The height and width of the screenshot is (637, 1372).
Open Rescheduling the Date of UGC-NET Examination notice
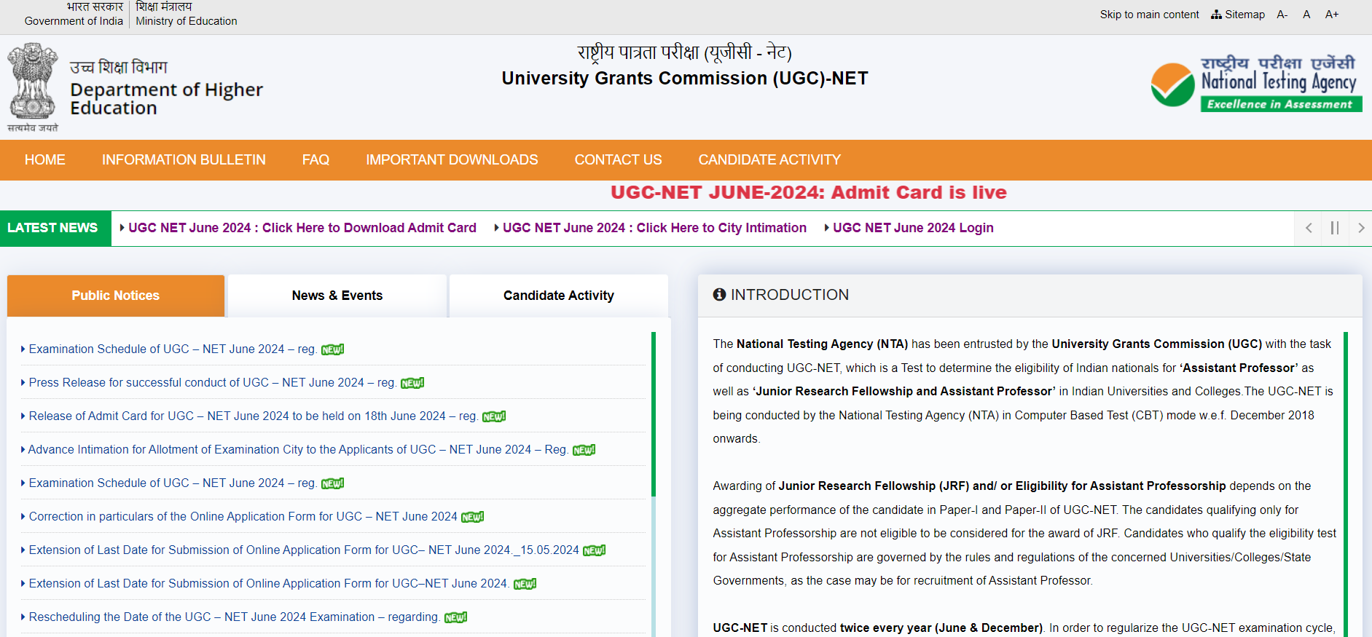click(235, 617)
